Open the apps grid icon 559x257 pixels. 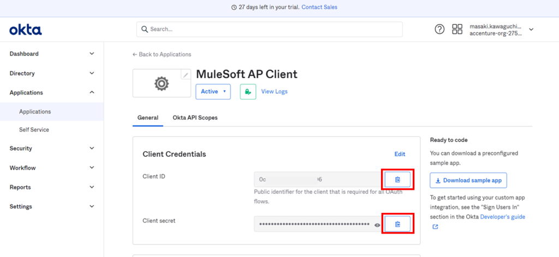click(457, 29)
